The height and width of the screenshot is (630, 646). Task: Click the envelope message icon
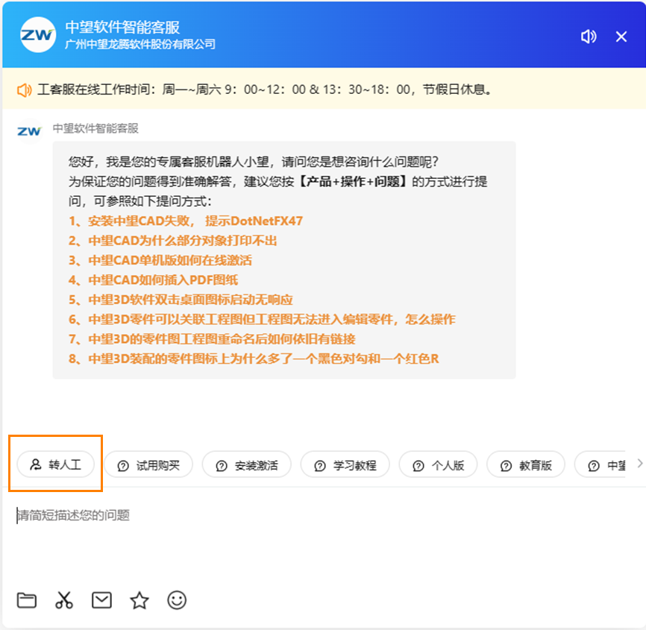click(101, 600)
